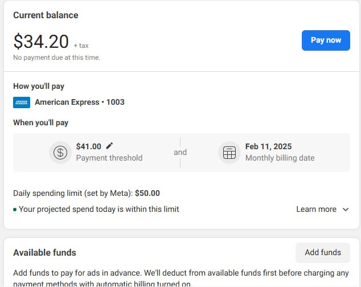The image size is (361, 287).
Task: Click the green status dot indicator
Action: pyautogui.click(x=15, y=210)
